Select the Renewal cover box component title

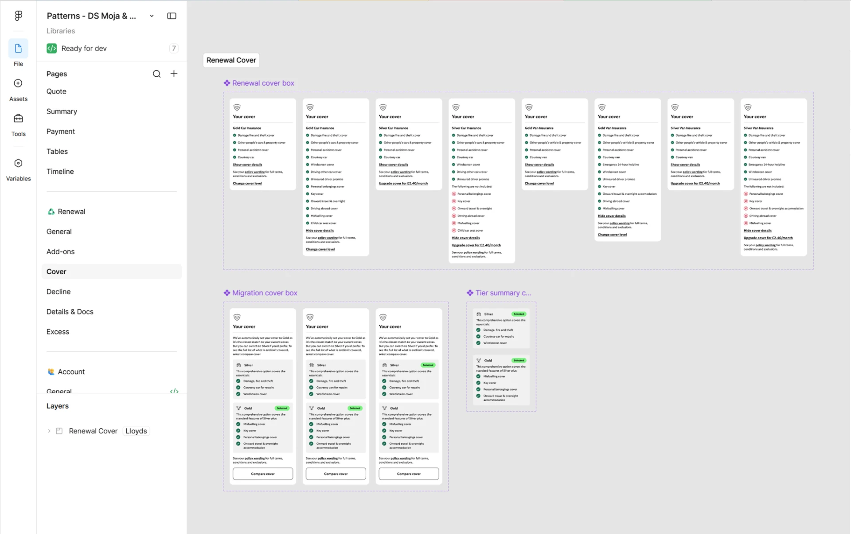coord(259,83)
